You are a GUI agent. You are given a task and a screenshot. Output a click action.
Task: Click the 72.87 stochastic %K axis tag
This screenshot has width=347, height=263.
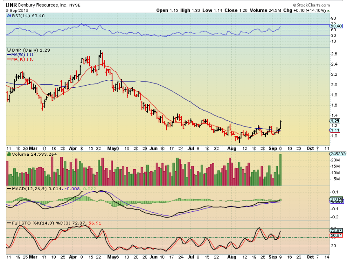pyautogui.click(x=336, y=231)
